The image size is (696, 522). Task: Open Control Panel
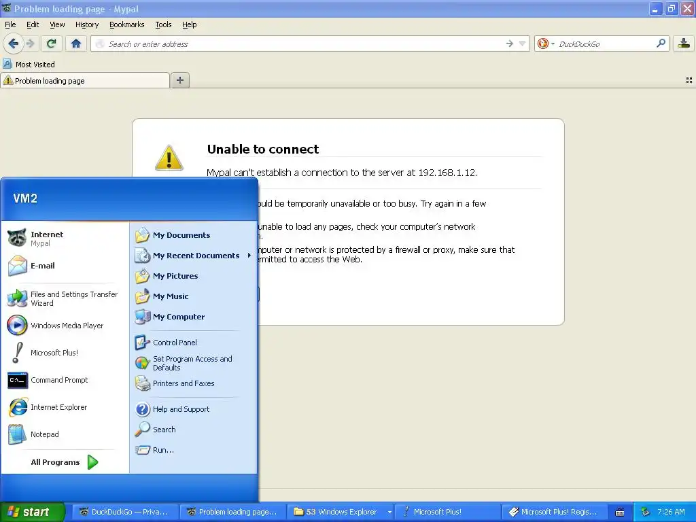pos(194,343)
